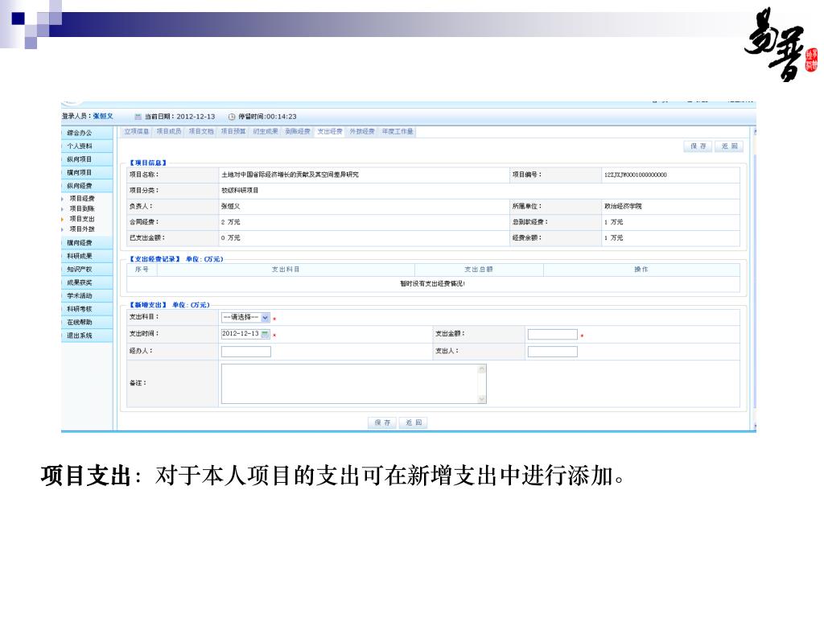Select 项目经费 under 纵向经费
The height and width of the screenshot is (618, 824).
pyautogui.click(x=82, y=199)
